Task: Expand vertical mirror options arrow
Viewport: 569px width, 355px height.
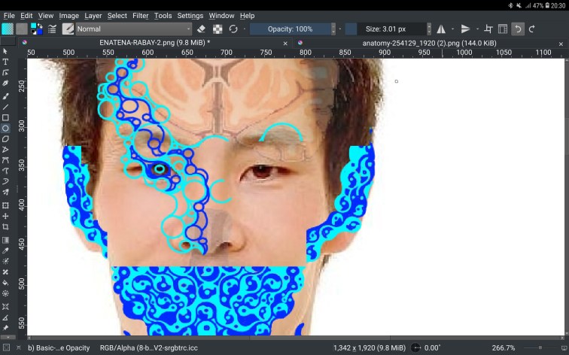Action: pyautogui.click(x=477, y=29)
